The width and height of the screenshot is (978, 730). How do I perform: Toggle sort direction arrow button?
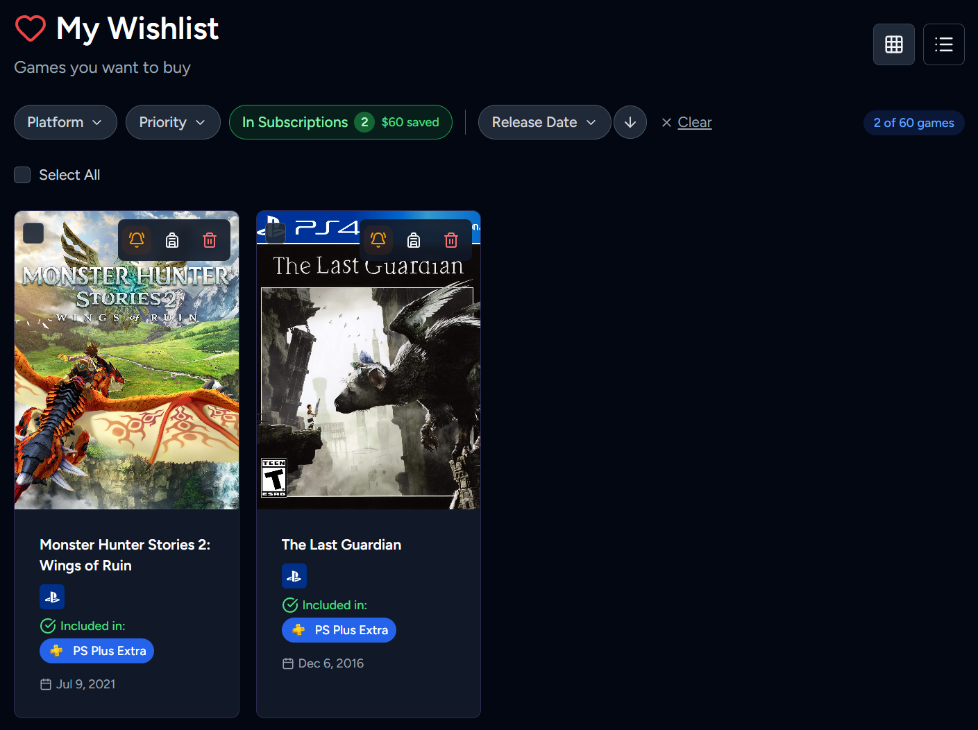[630, 122]
